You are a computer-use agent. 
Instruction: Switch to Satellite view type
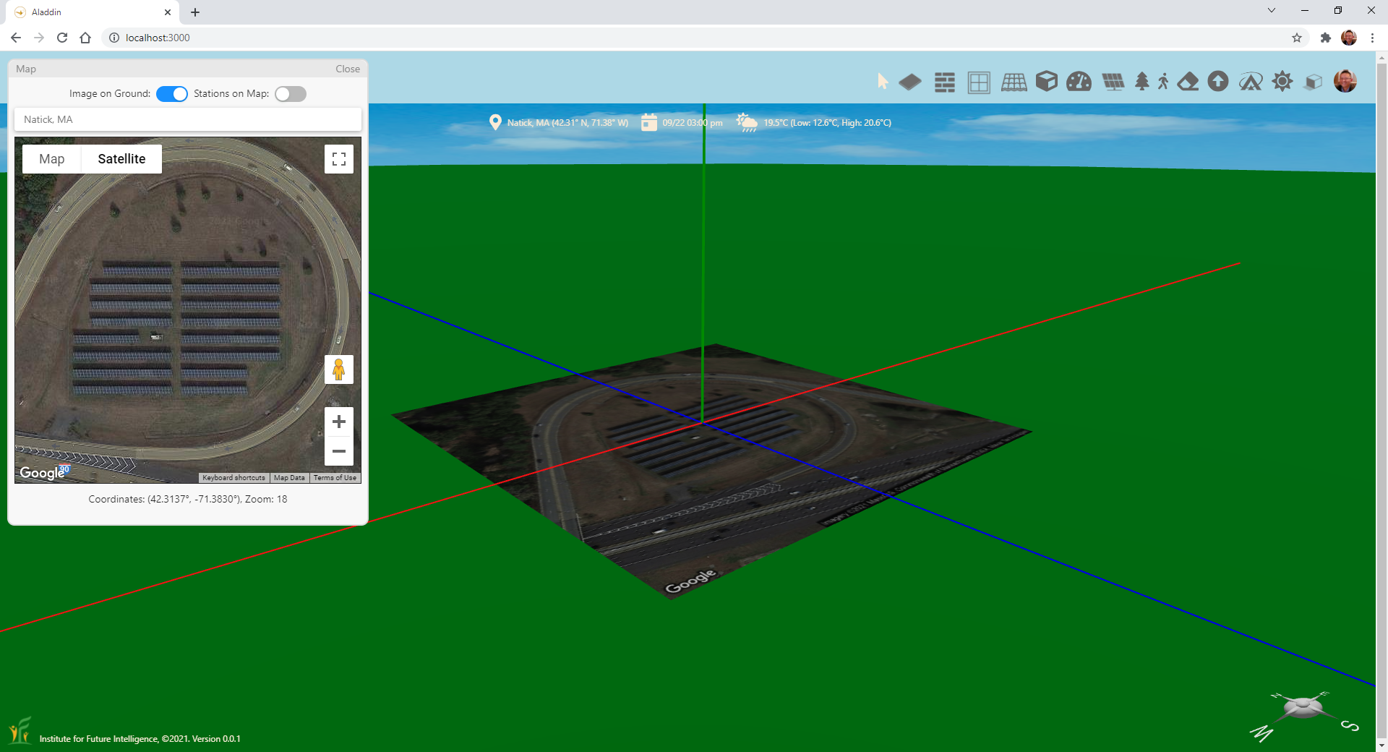pos(121,159)
